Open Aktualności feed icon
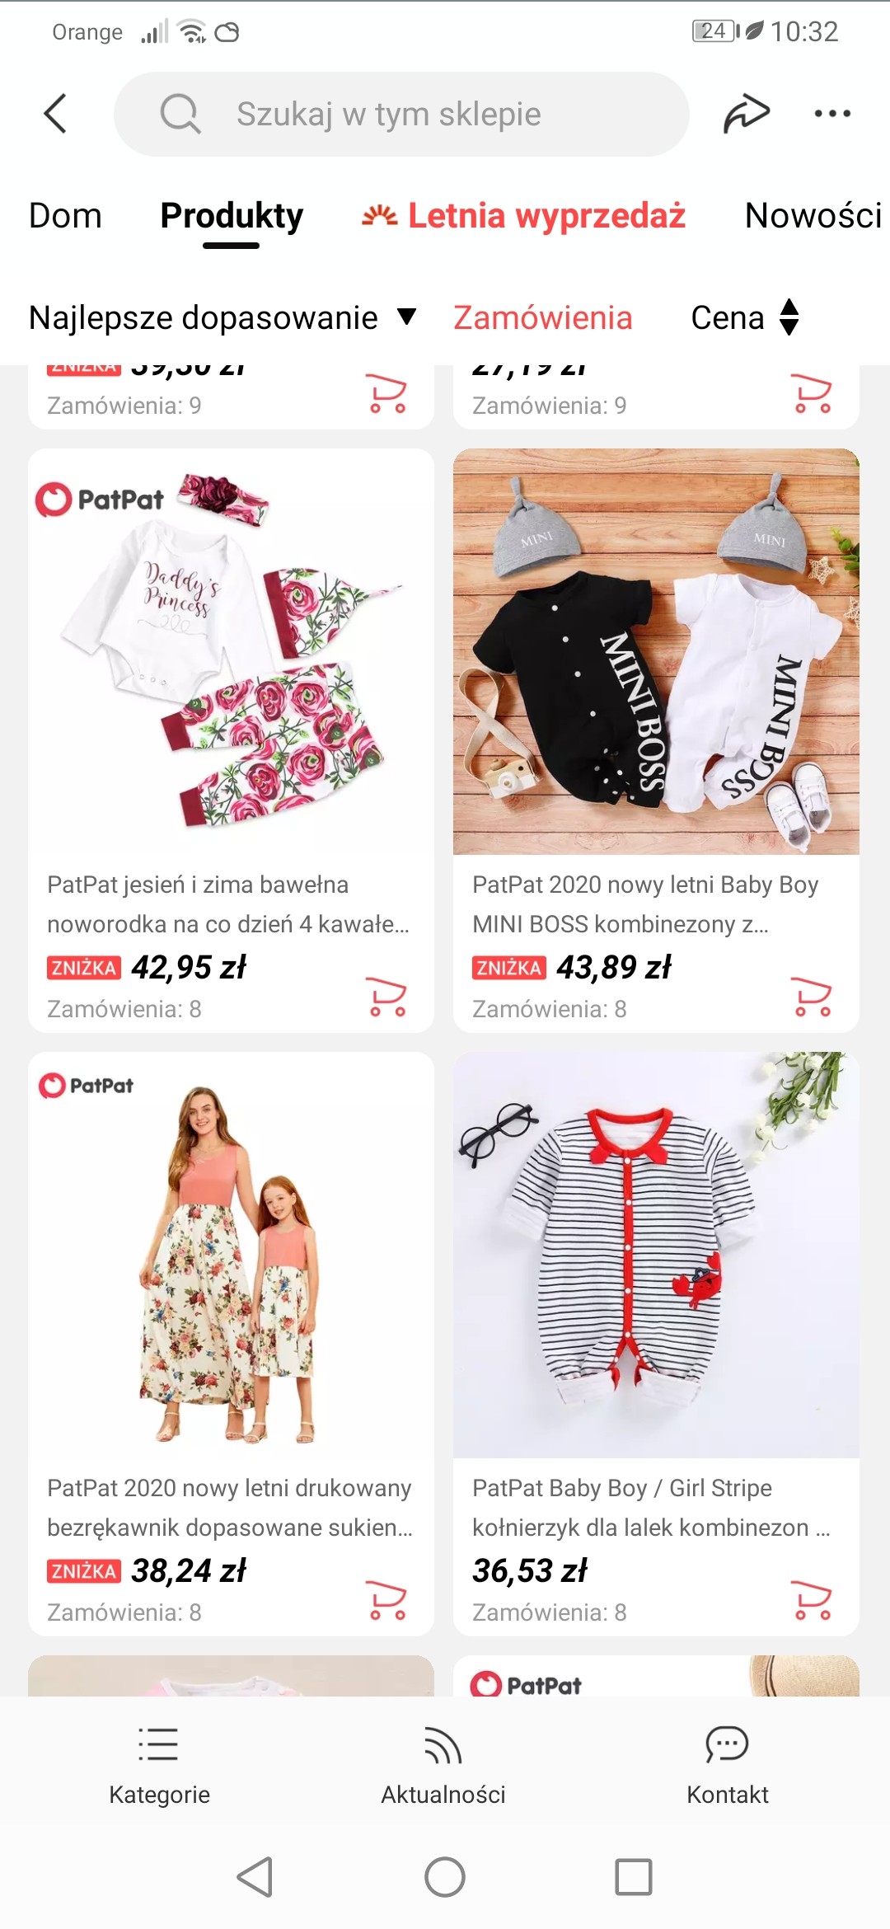Viewport: 890px width, 1929px height. pos(443,1744)
